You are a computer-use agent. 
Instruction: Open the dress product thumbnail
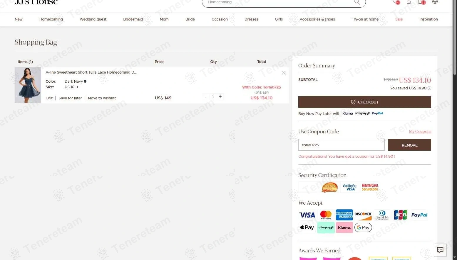[x=28, y=85]
